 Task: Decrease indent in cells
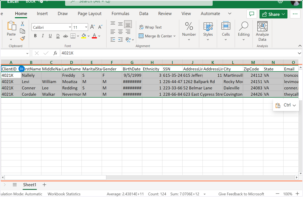113,39
